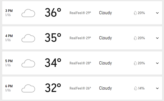The height and width of the screenshot is (101, 164).
Task: Expand the 3 PM forecast chevron
Action: click(x=157, y=13)
